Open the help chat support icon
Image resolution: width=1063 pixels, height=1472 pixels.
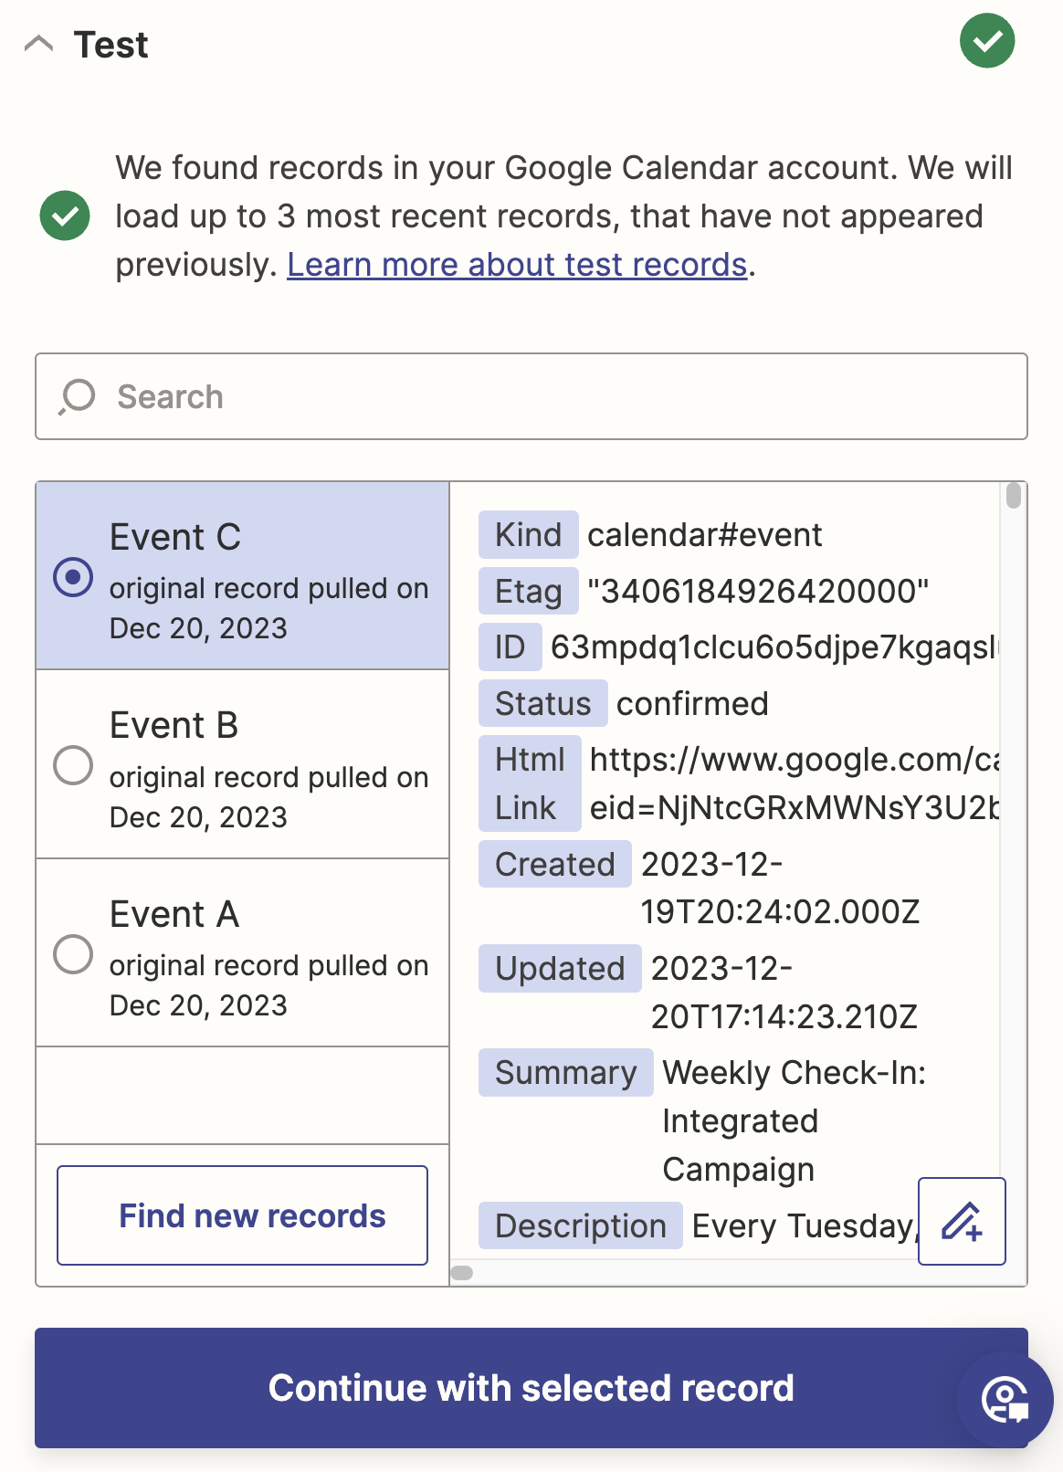pos(1005,1399)
